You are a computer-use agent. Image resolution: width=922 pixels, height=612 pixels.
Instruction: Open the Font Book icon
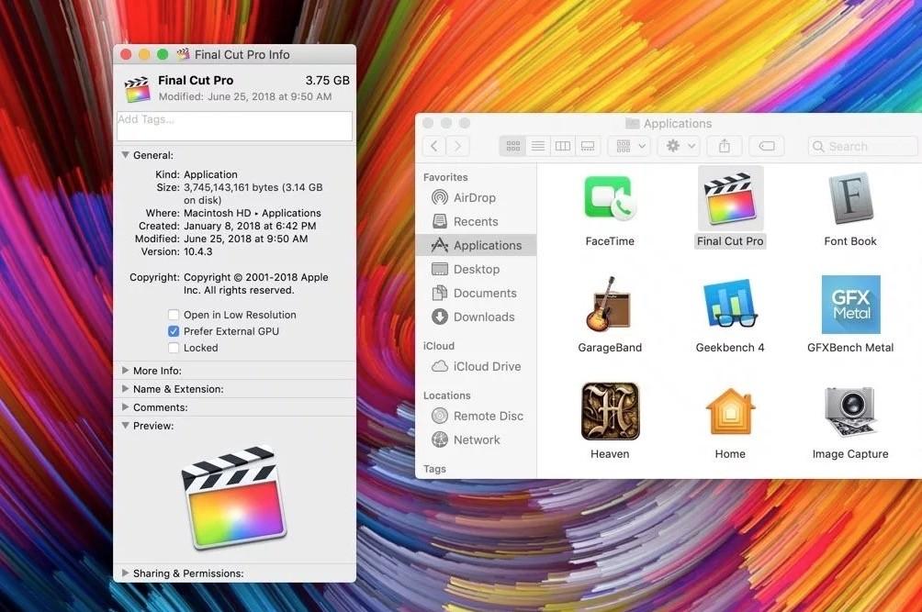[850, 198]
